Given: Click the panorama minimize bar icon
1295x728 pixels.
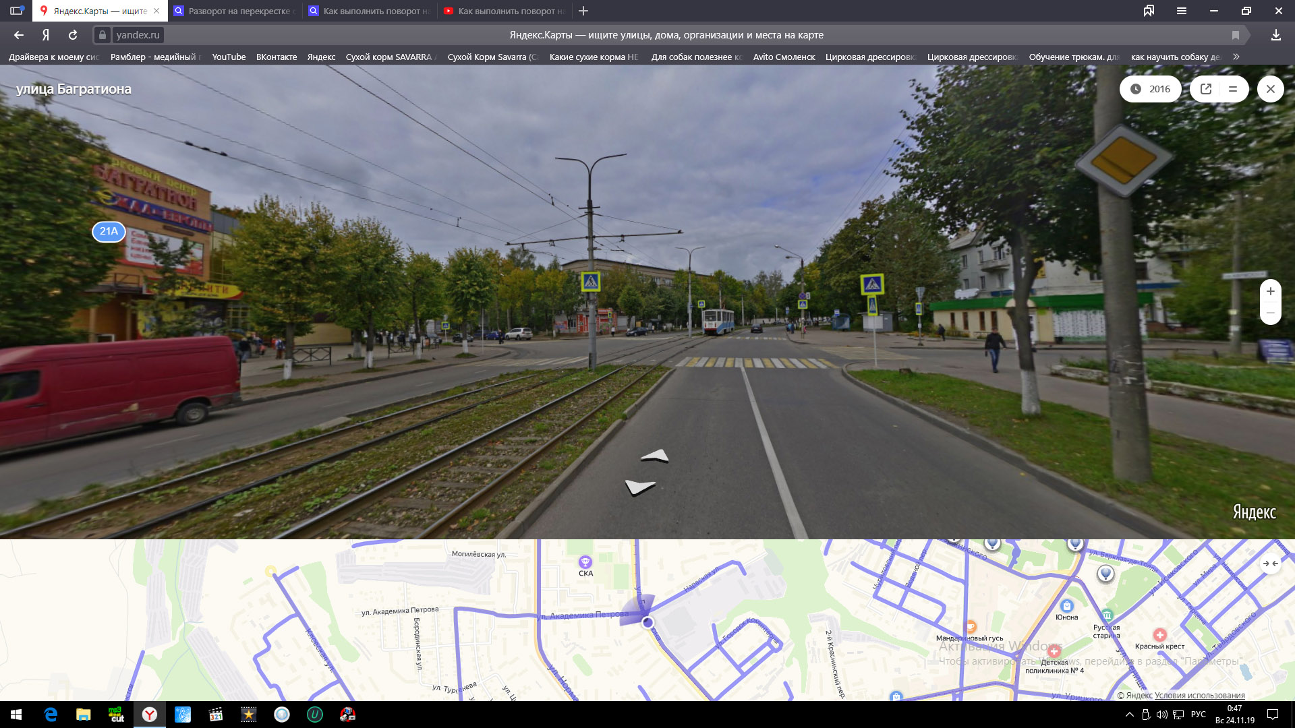Looking at the screenshot, I should (1233, 89).
